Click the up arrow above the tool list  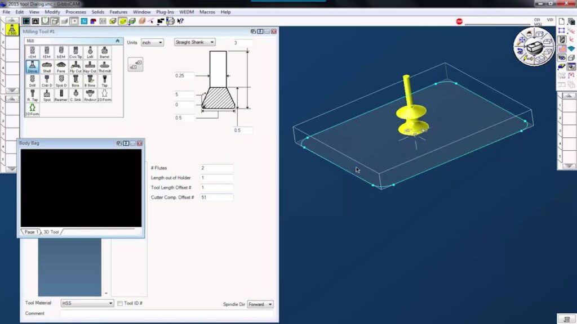[x=12, y=20]
